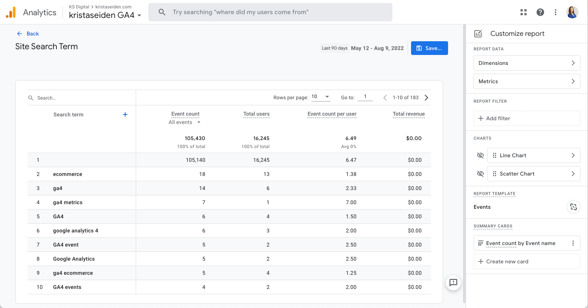Open options for Event count summary card
This screenshot has width=588, height=308.
573,243
